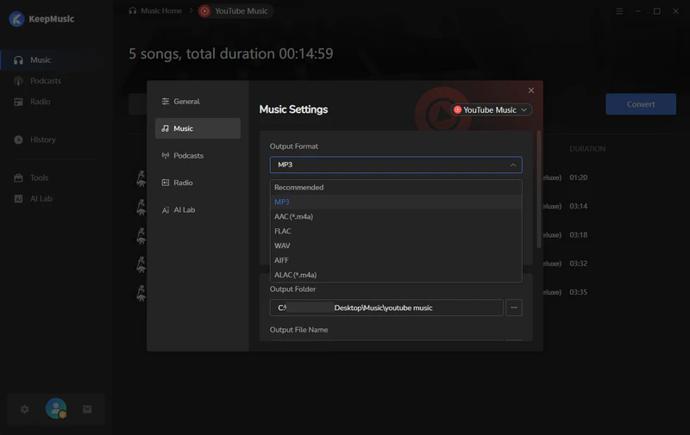Switch to the Podcasts settings tab
This screenshot has width=690, height=435.
pyautogui.click(x=188, y=156)
